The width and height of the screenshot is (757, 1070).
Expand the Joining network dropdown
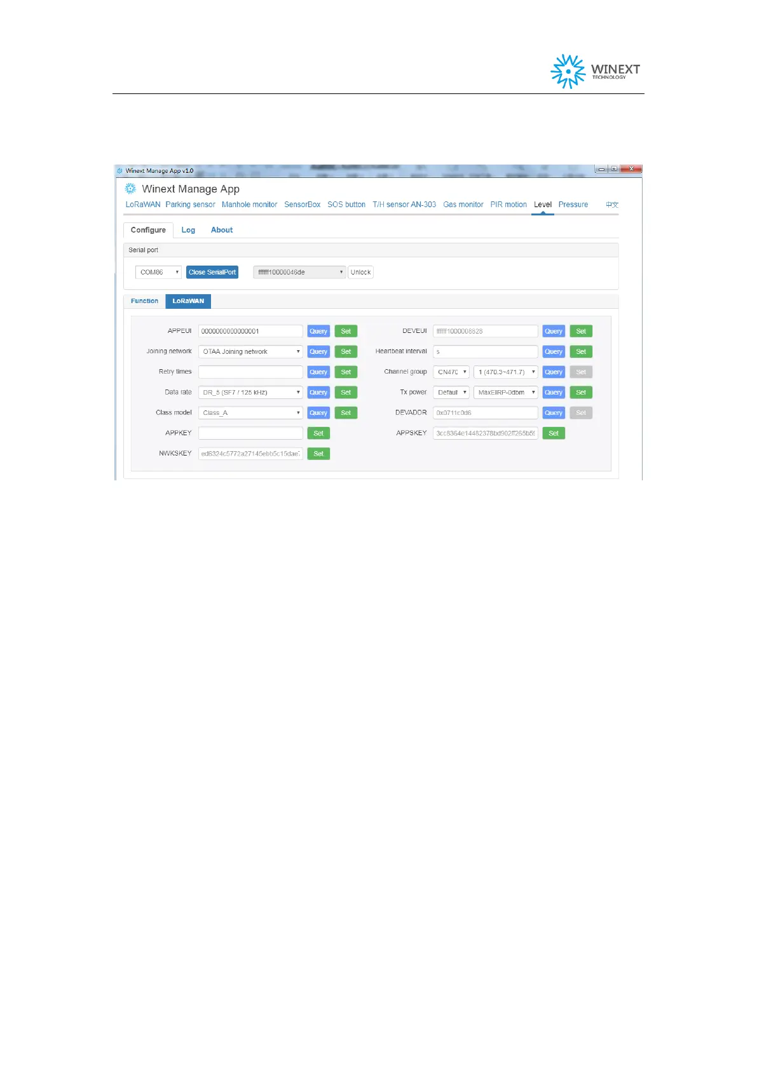pyautogui.click(x=250, y=351)
